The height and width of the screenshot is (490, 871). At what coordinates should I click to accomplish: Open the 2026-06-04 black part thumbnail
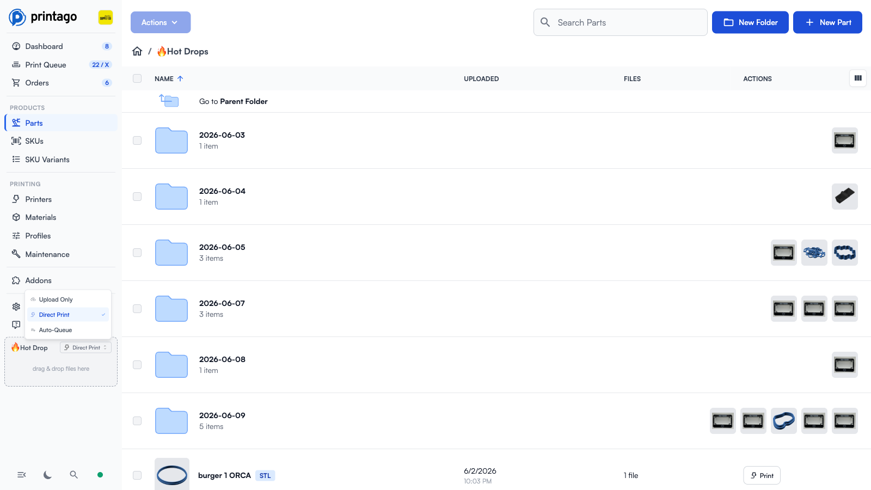(x=845, y=197)
